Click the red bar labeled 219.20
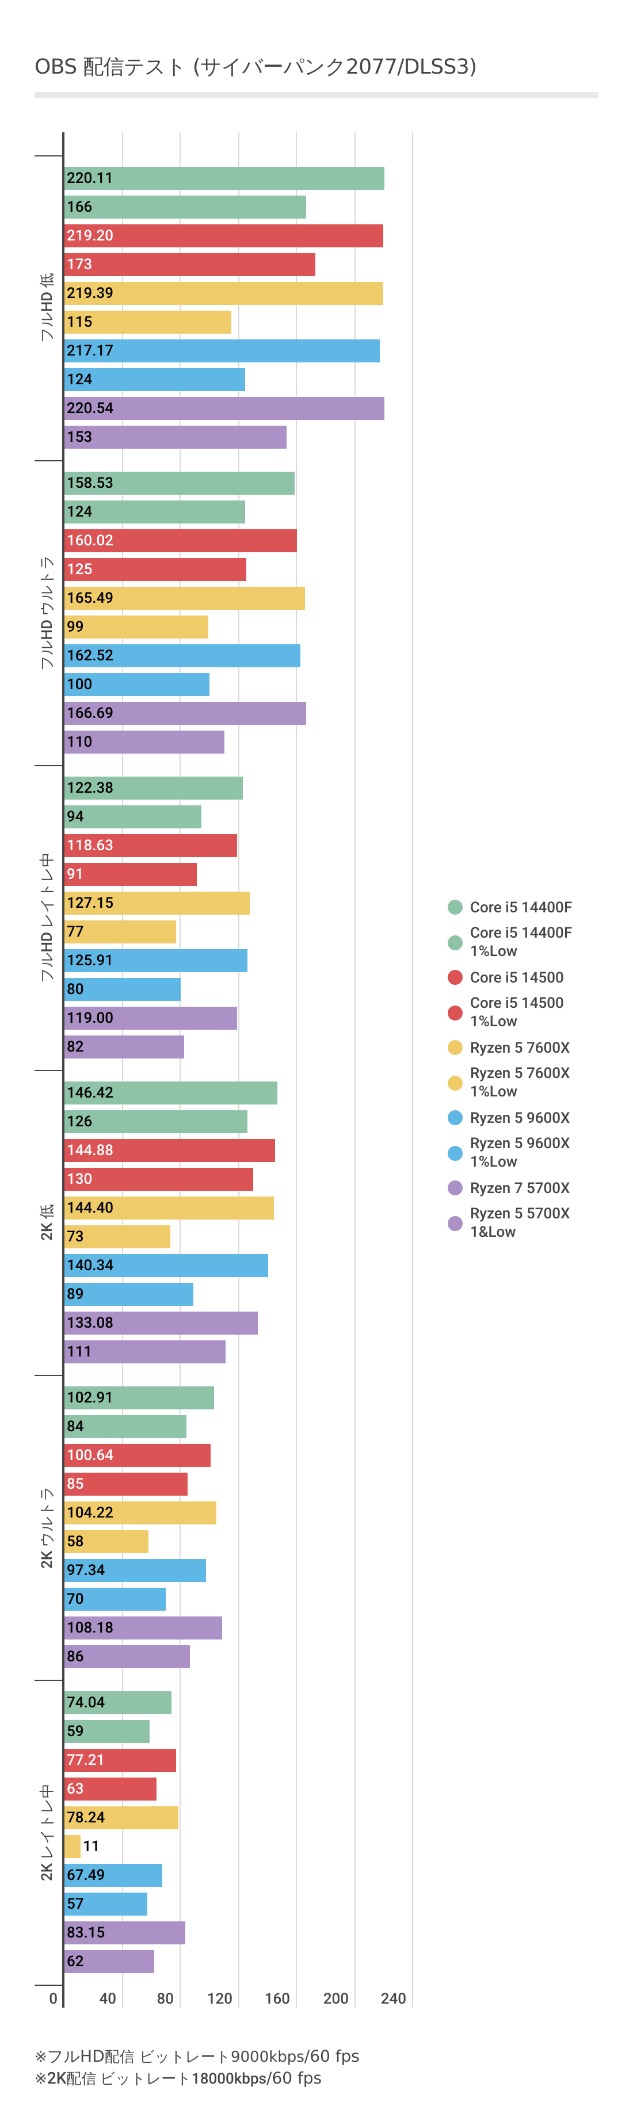The width and height of the screenshot is (633, 2125). pos(224,236)
